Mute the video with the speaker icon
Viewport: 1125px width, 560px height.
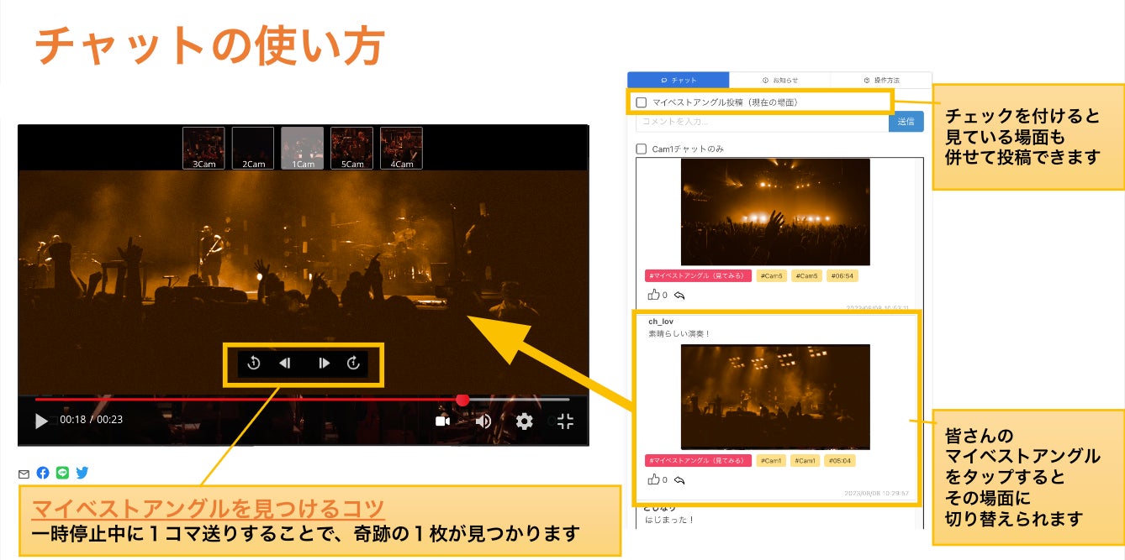point(483,421)
